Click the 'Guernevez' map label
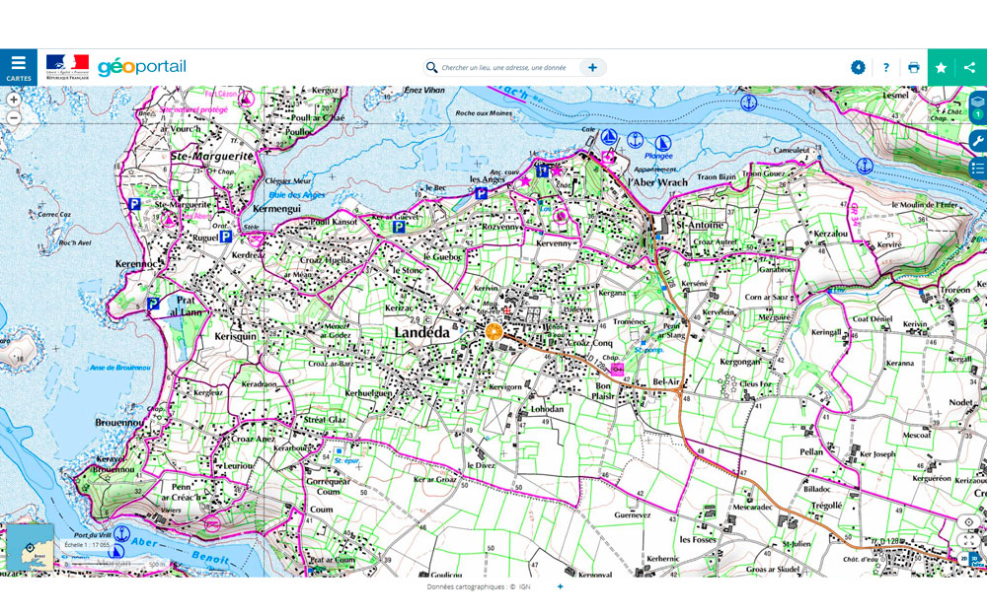Image resolution: width=987 pixels, height=616 pixels. pos(633,514)
